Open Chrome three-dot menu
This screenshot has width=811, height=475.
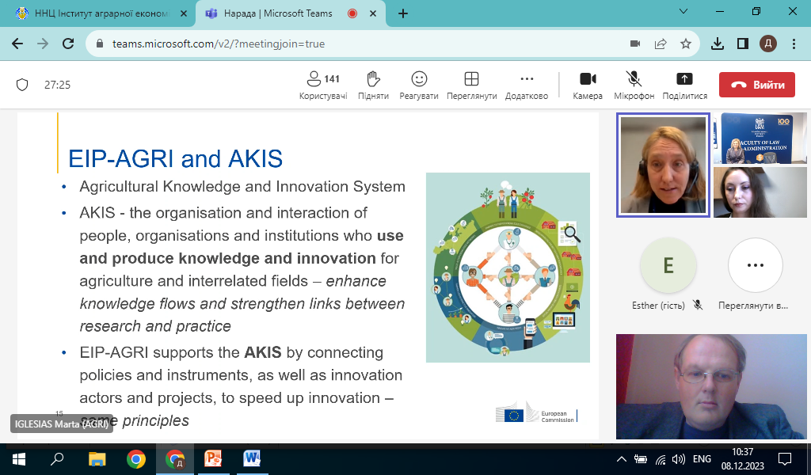794,44
